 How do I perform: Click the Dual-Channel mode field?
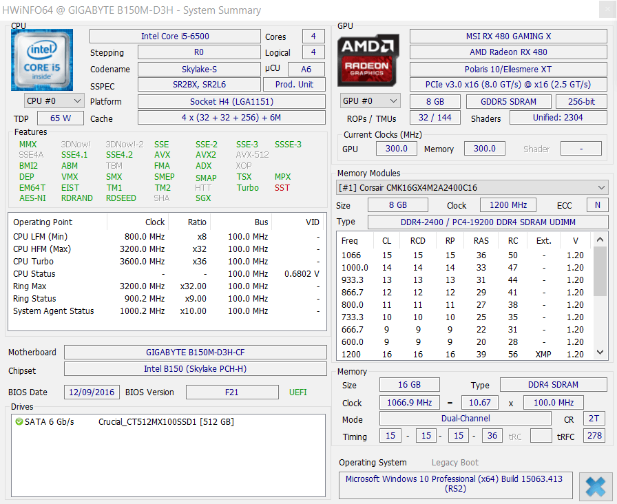pyautogui.click(x=466, y=419)
